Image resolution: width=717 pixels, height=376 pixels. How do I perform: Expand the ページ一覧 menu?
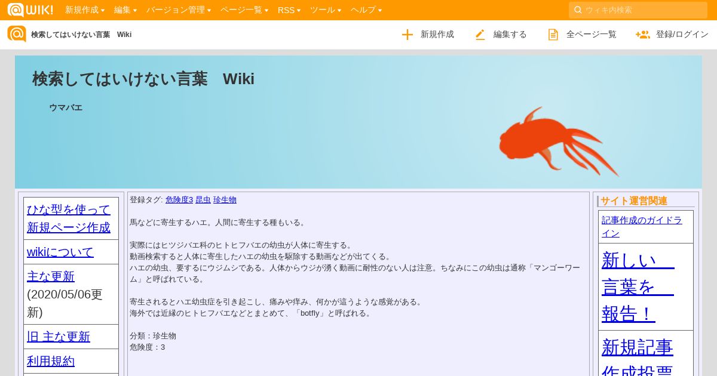point(244,10)
